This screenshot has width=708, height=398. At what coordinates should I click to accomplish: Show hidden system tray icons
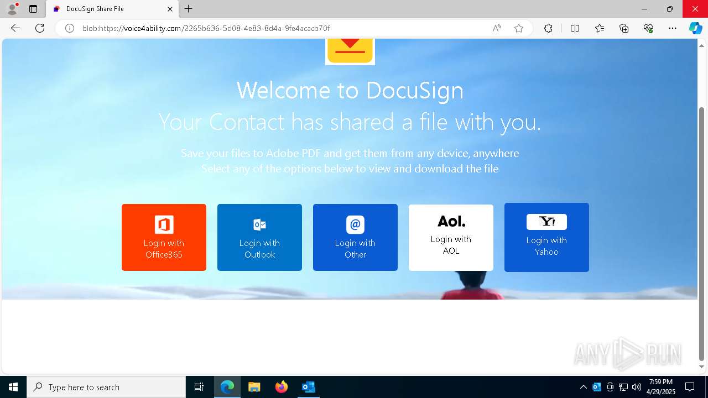tap(584, 387)
